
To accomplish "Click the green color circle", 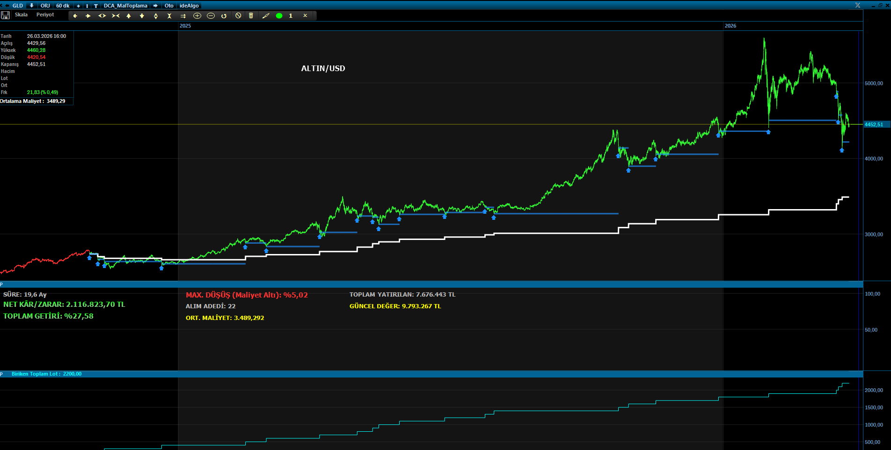I will pos(279,16).
